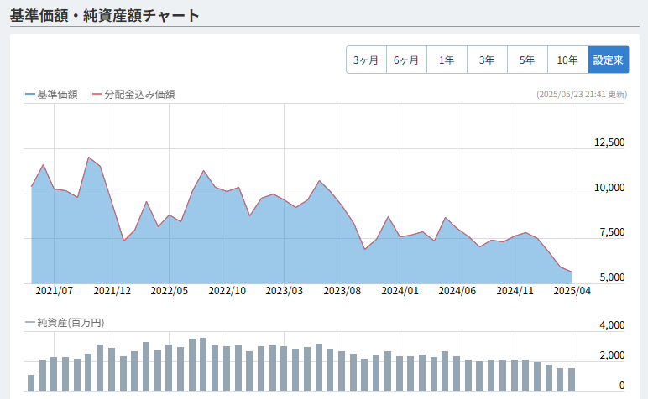Click the 2023/03 x-axis label

click(x=284, y=291)
